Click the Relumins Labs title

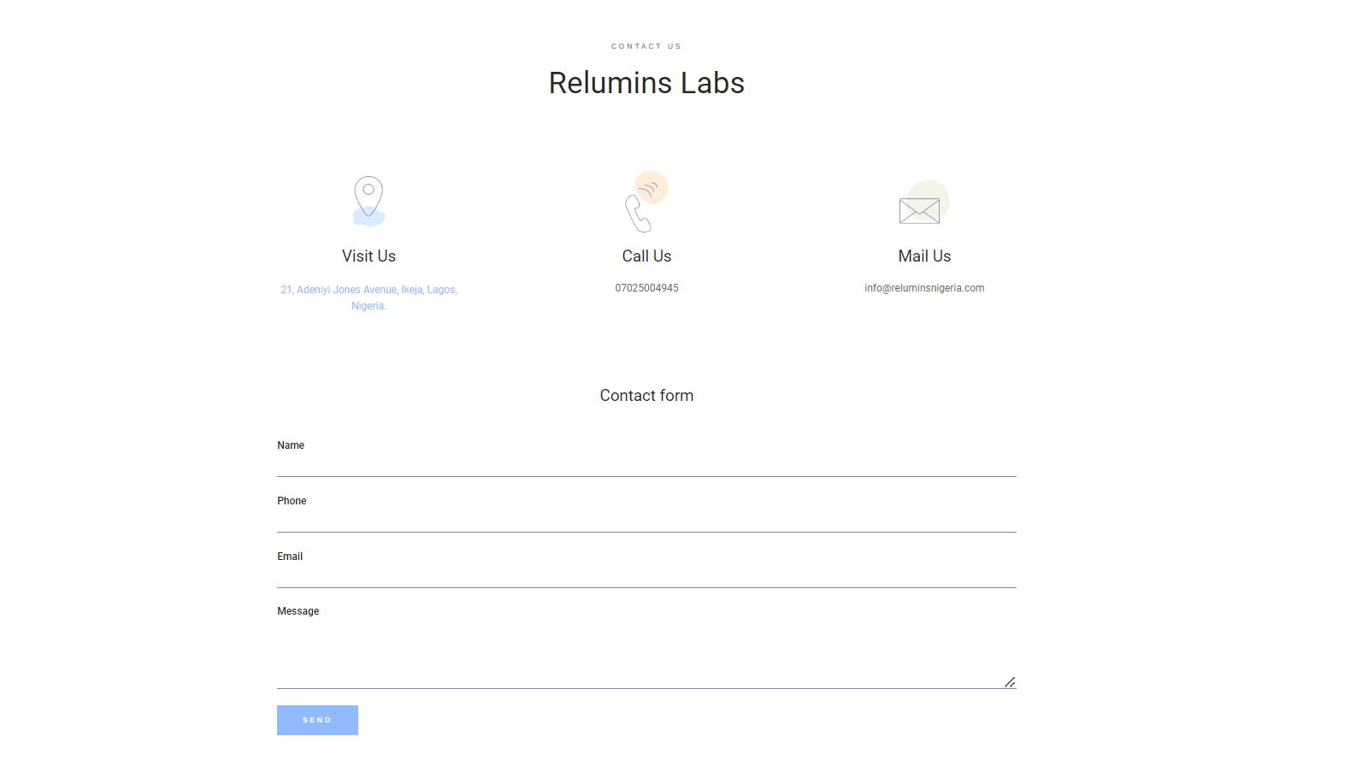pyautogui.click(x=646, y=83)
